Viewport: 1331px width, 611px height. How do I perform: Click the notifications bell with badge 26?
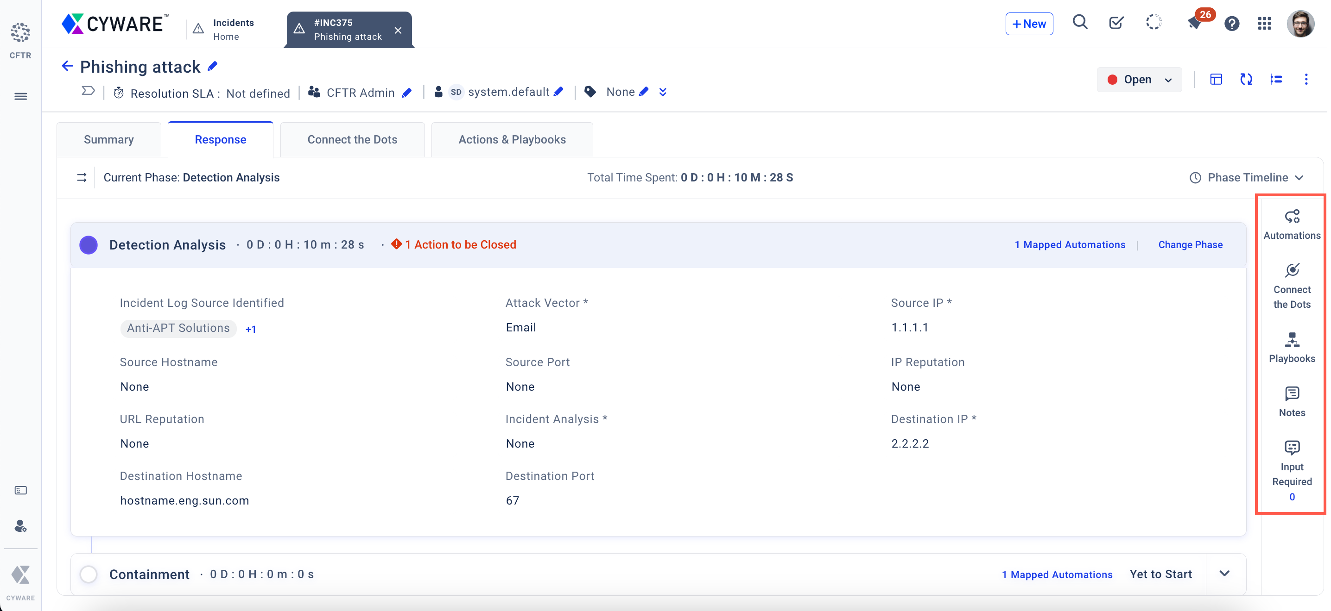1195,24
